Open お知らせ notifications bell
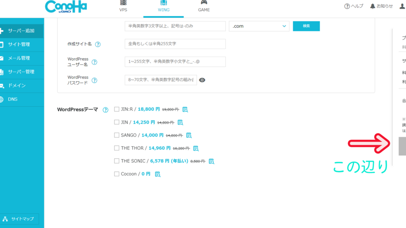The image size is (406, 228). tap(381, 6)
